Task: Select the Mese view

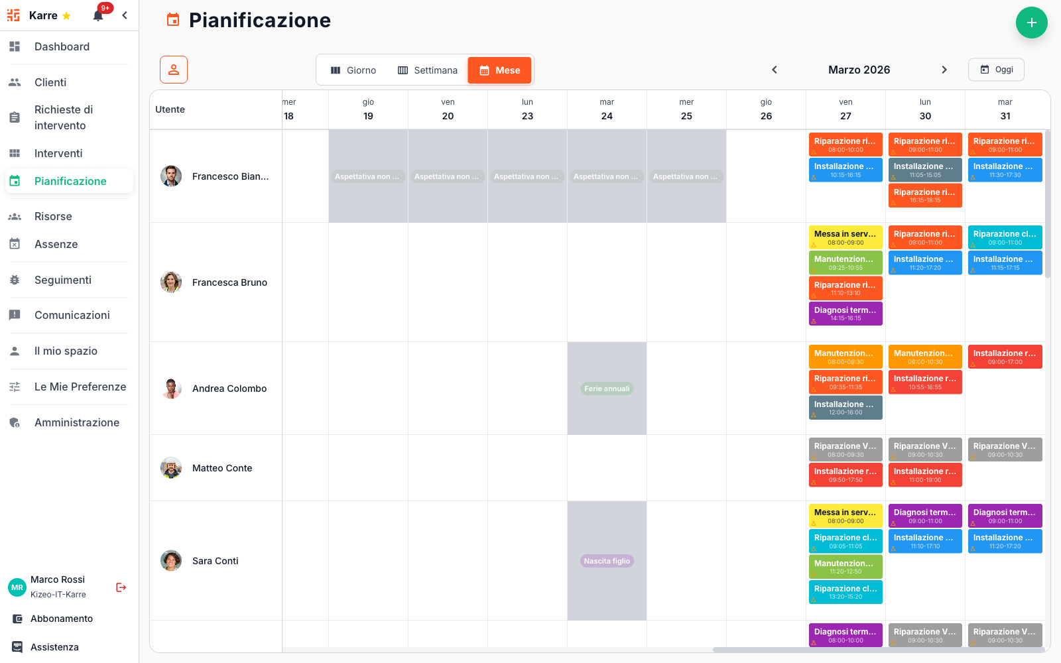Action: tap(499, 70)
